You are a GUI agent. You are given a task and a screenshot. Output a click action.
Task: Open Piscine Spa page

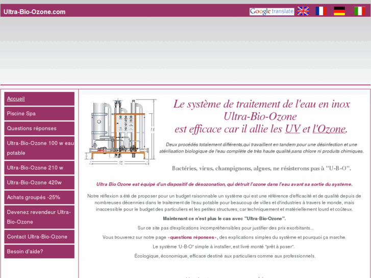(x=39, y=114)
